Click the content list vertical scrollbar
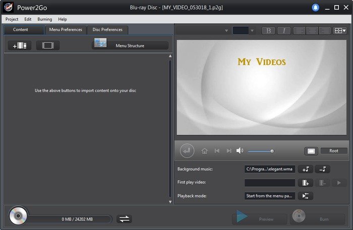This screenshot has width=353, height=230. click(x=170, y=129)
